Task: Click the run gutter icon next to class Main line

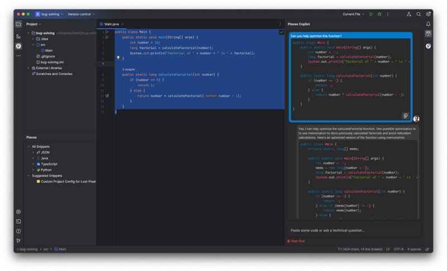Action: (107, 32)
